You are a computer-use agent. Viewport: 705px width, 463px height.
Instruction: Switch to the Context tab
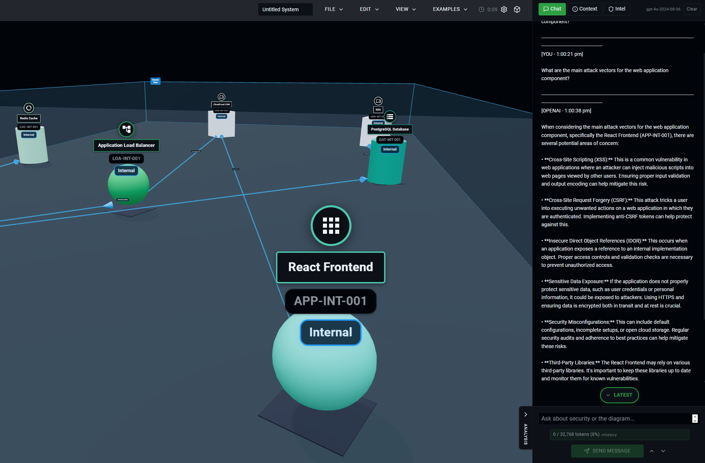(585, 9)
